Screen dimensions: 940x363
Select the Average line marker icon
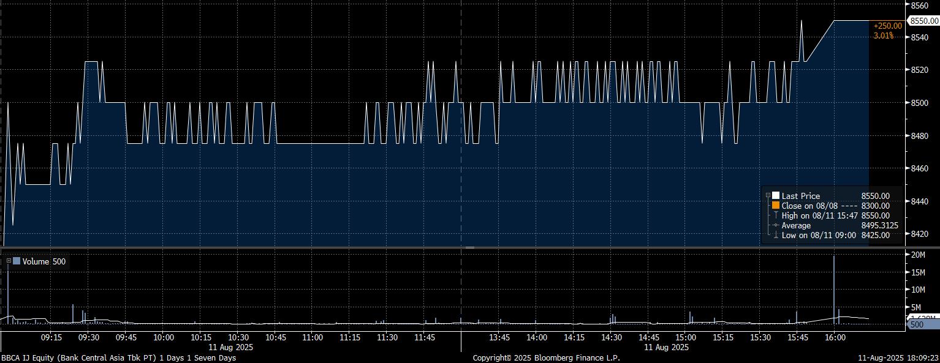click(x=776, y=225)
